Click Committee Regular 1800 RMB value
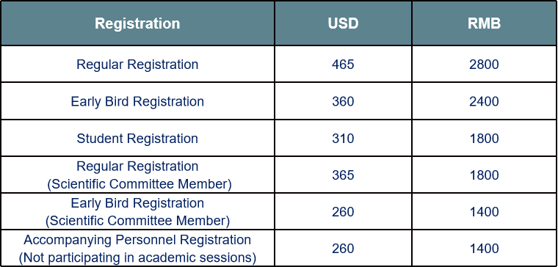558x267 pixels. point(484,175)
